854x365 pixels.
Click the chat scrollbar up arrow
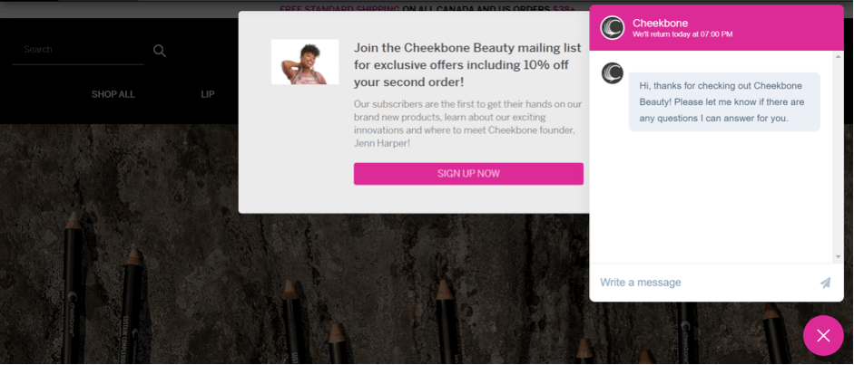tap(839, 56)
